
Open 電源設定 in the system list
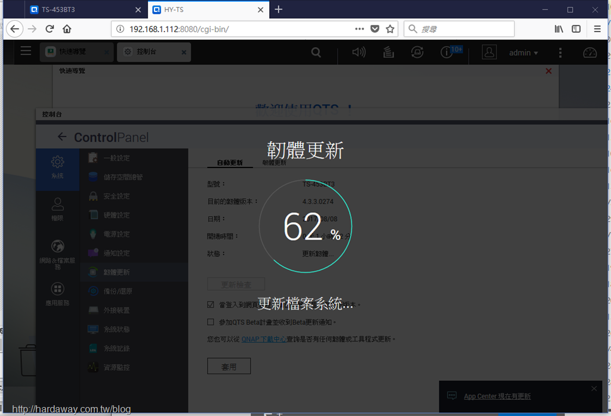[x=134, y=234]
